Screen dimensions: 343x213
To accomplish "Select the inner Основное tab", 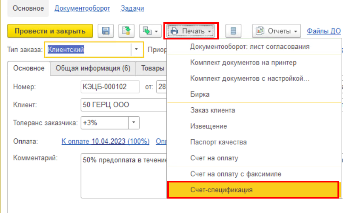I will pos(29,68).
